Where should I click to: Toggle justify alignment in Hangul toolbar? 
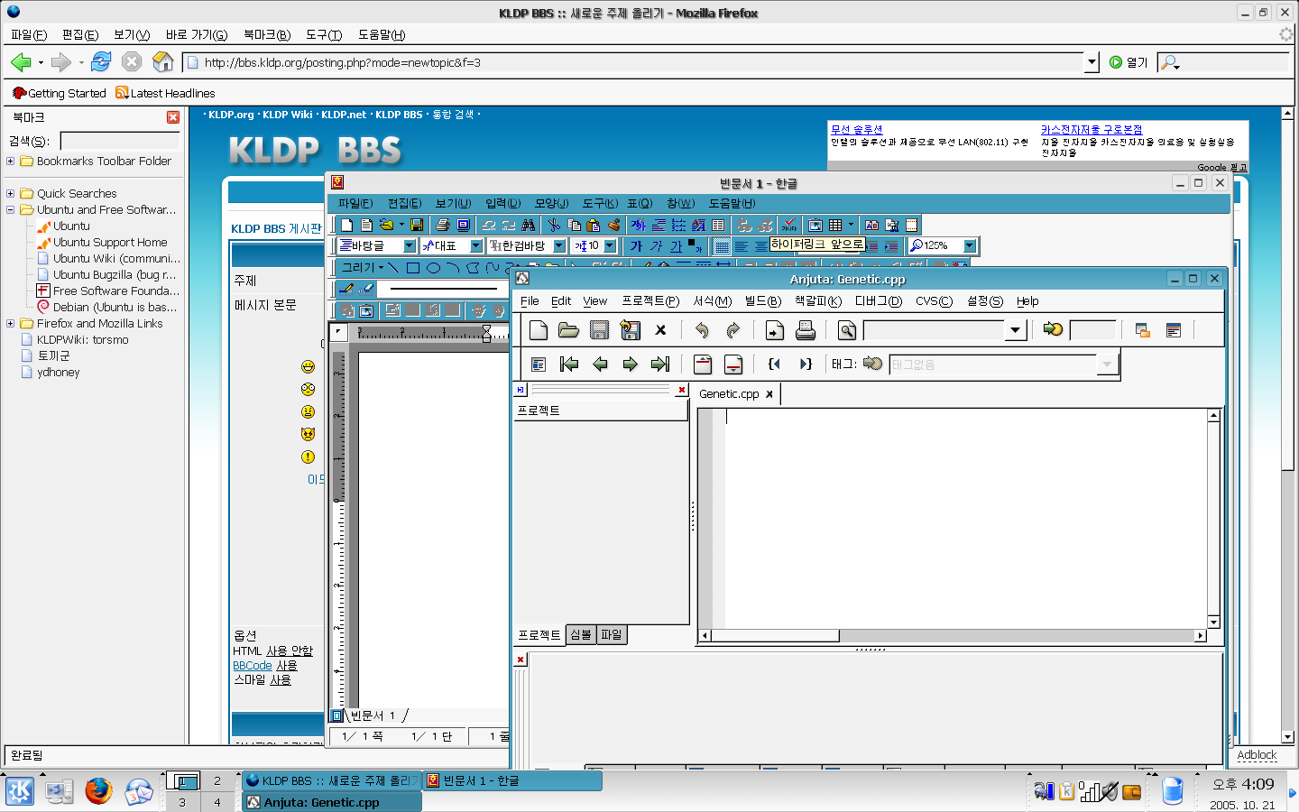(x=722, y=245)
